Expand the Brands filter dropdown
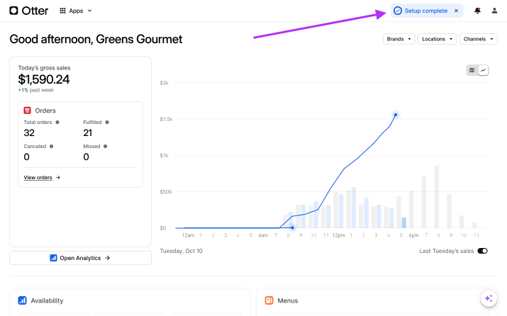Screen dimensions: 507x316 tap(398, 39)
